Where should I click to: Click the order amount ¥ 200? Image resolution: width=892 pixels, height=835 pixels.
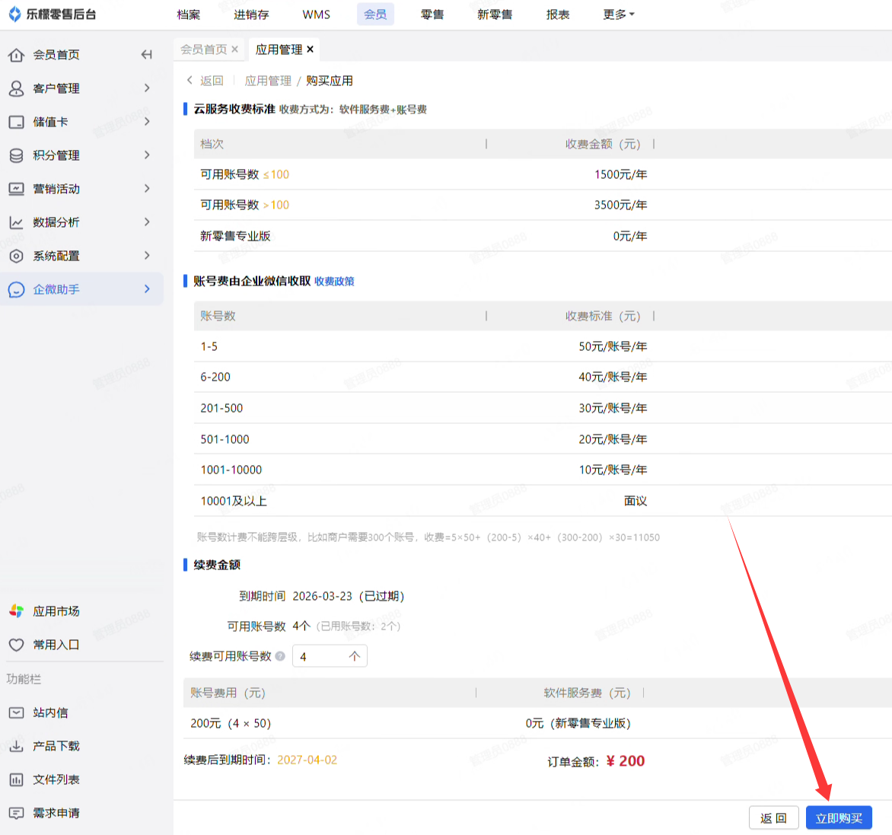pyautogui.click(x=626, y=761)
